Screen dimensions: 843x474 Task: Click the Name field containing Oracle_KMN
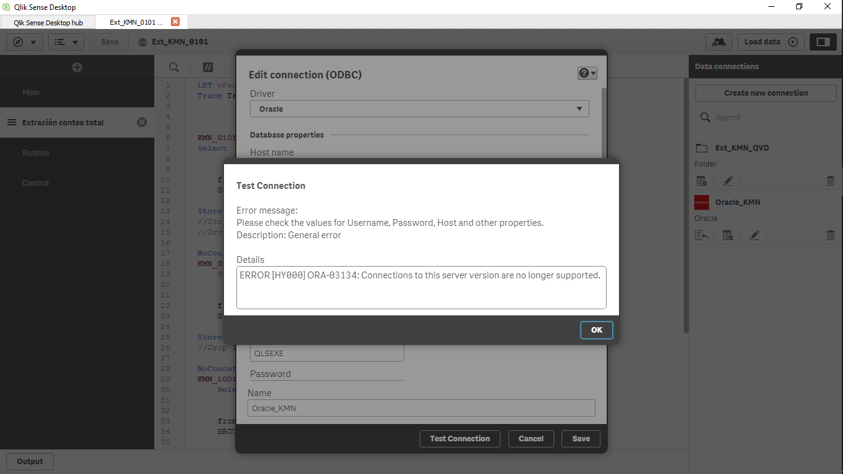click(421, 408)
